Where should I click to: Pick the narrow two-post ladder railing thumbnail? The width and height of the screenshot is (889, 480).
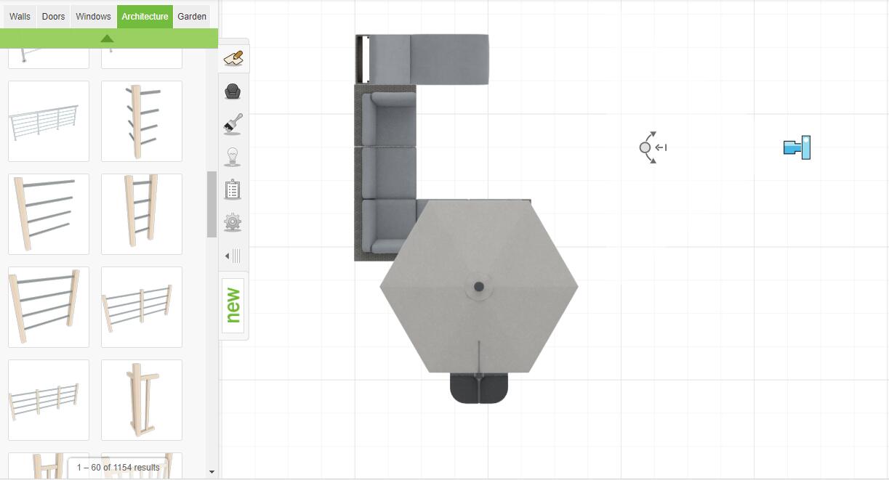click(142, 214)
